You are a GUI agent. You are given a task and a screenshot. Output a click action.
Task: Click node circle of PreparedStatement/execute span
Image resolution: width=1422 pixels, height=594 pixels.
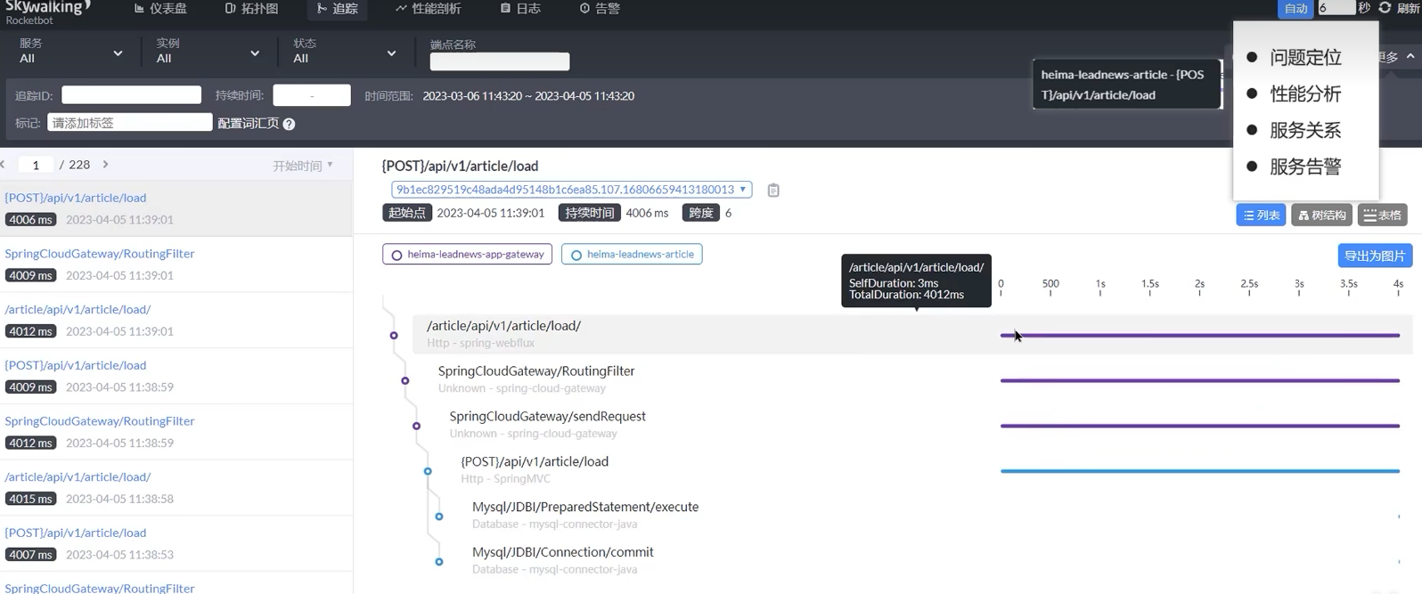439,517
